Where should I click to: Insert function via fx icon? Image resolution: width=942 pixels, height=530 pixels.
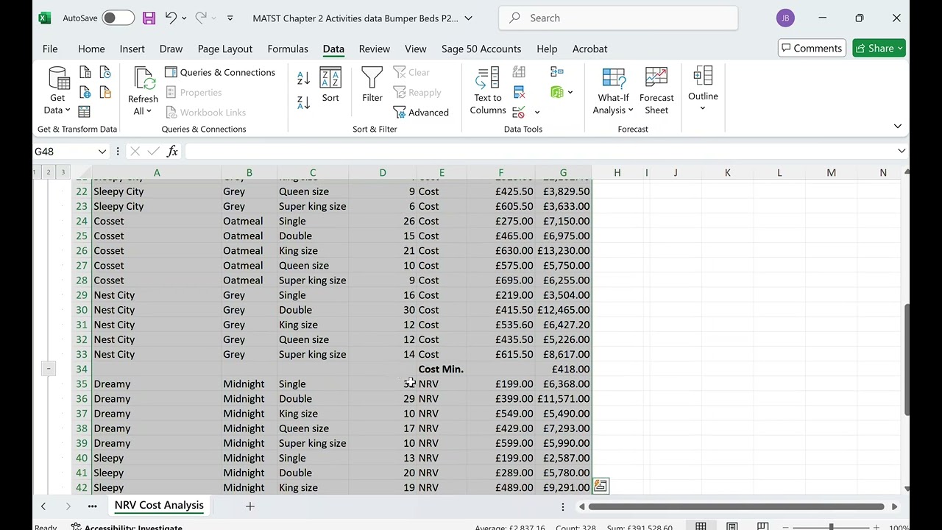[x=172, y=151]
